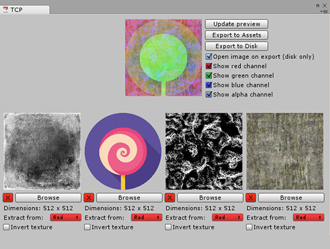Open Extract from dropdown under lollipop texture

coord(146,218)
